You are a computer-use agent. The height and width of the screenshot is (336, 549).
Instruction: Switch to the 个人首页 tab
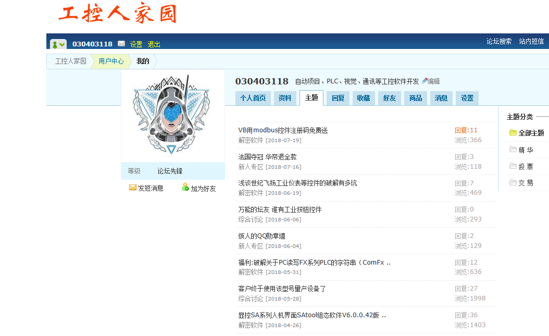pyautogui.click(x=253, y=98)
